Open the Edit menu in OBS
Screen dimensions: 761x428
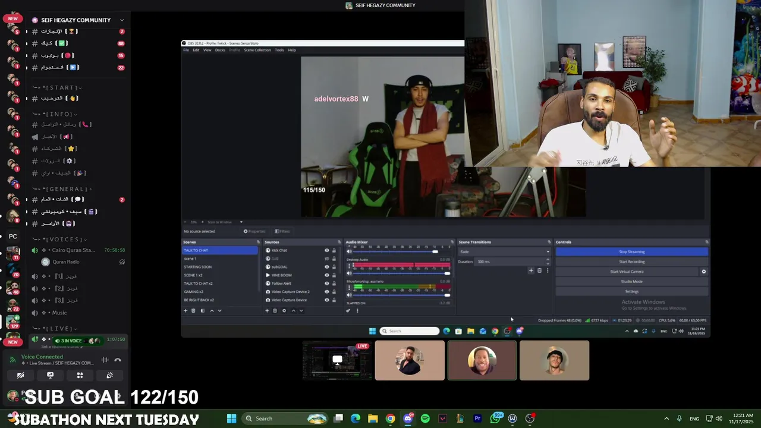coord(196,50)
